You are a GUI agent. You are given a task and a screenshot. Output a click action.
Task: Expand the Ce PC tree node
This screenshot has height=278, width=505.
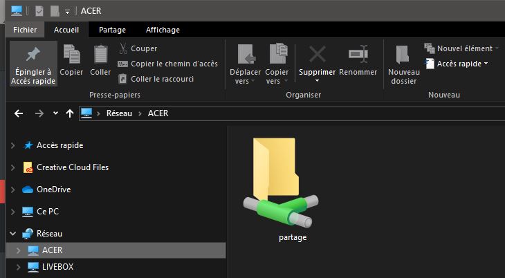[13, 212]
